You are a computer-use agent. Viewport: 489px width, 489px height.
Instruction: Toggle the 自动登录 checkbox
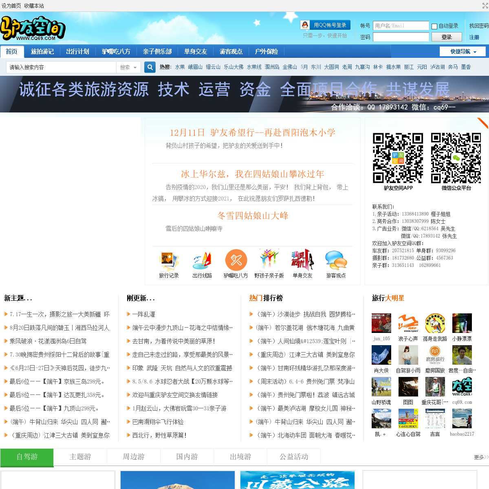434,26
